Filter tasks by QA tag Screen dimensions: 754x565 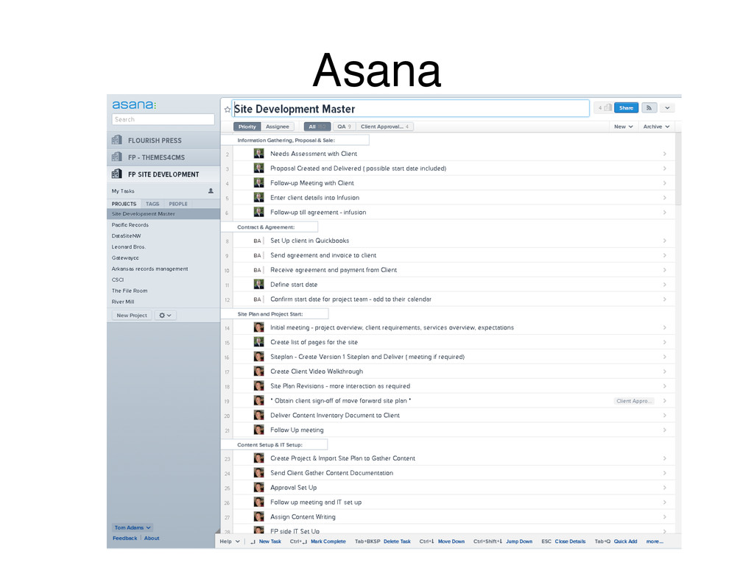tap(344, 127)
